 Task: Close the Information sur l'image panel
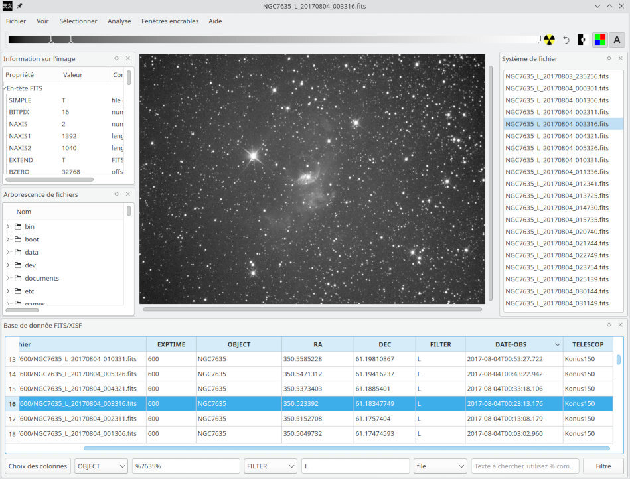(x=128, y=58)
